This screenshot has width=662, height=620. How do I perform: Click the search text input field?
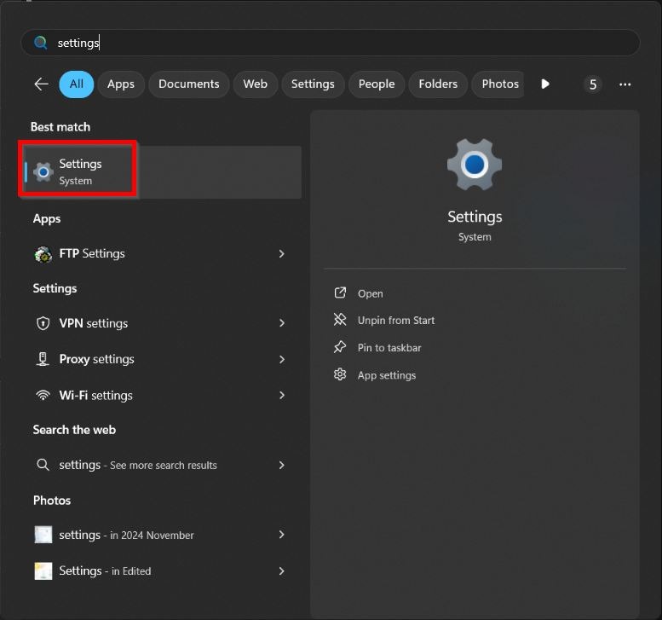341,43
